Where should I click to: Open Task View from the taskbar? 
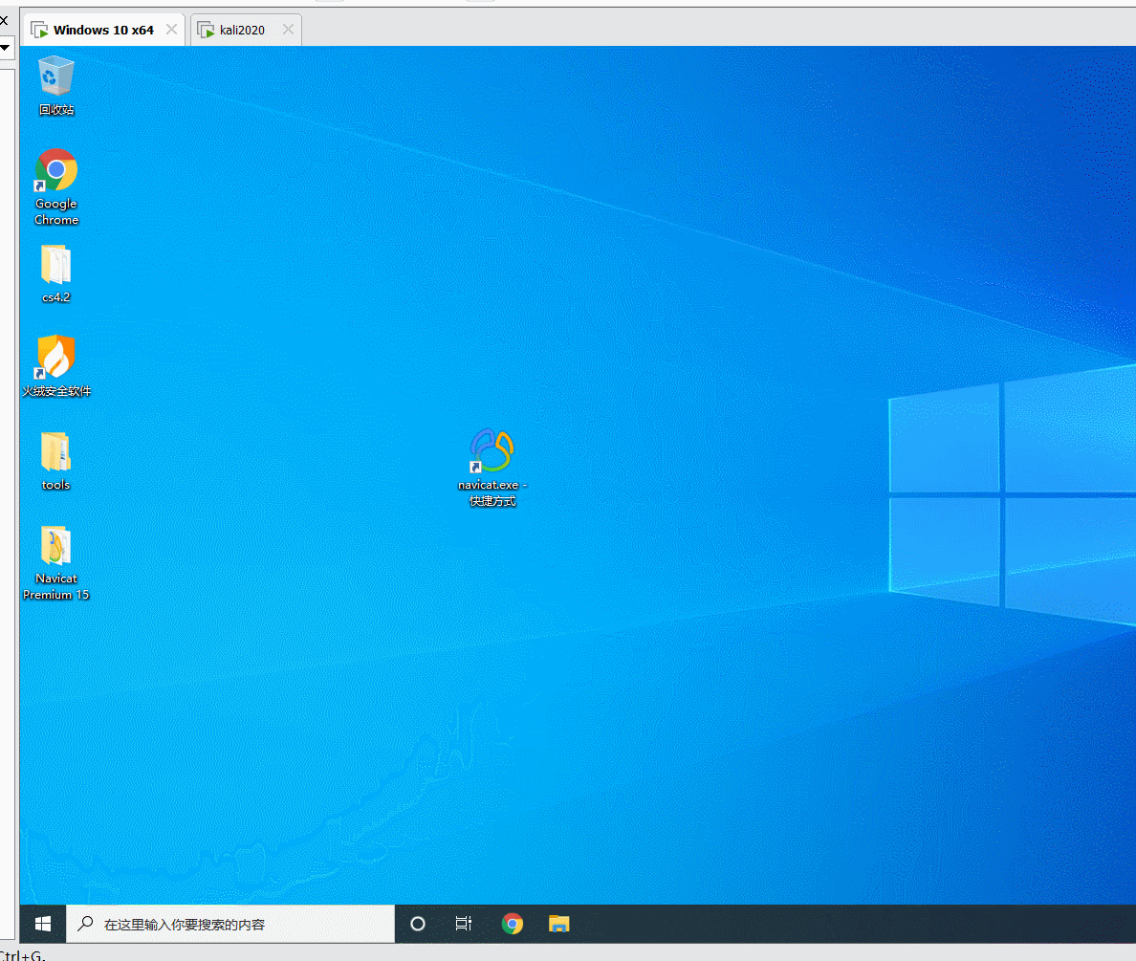[x=464, y=924]
